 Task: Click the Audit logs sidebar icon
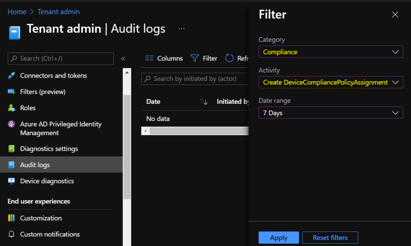[x=11, y=165]
